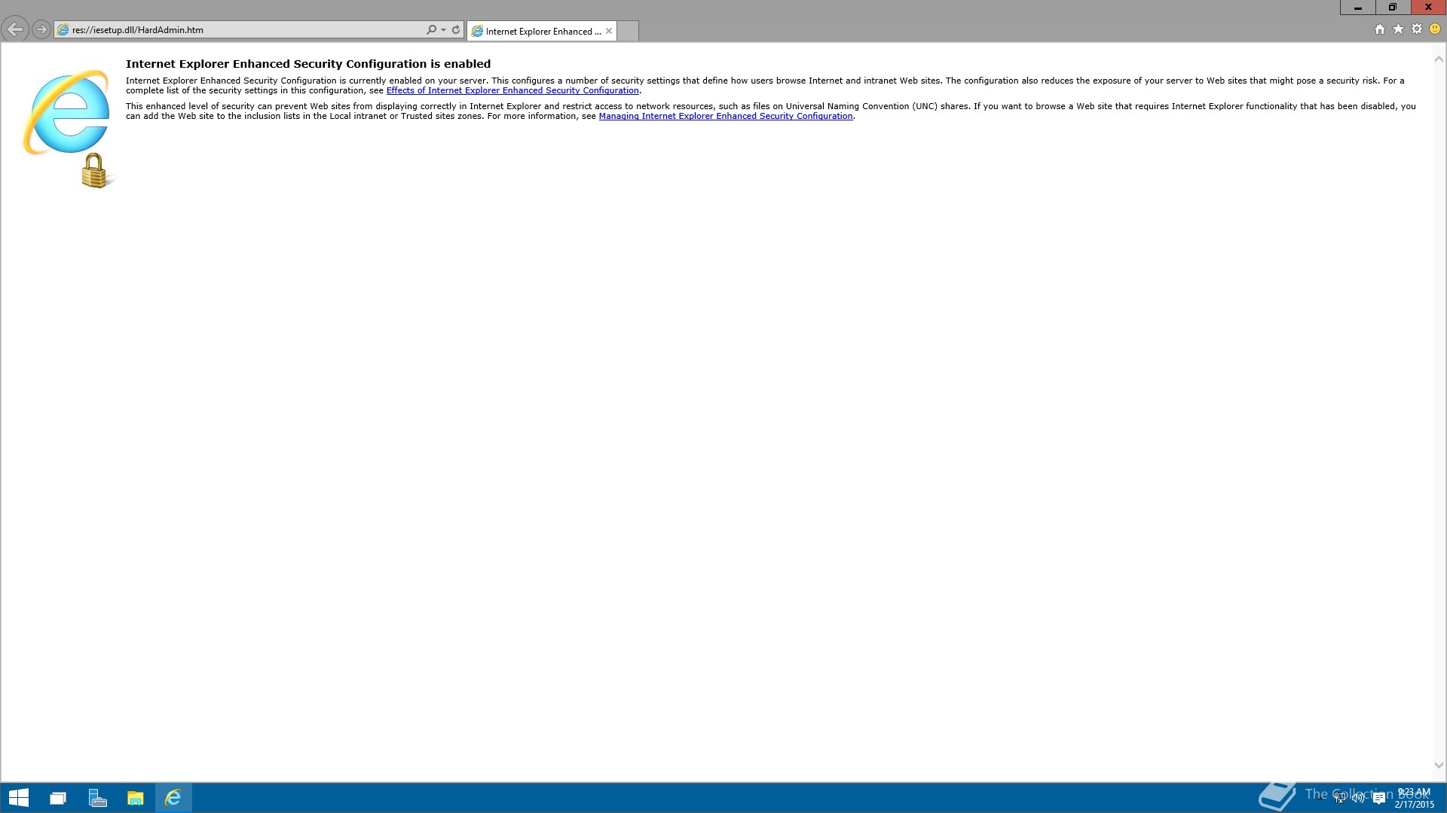Refresh the page with the reload icon
Viewport: 1447px width, 813px height.
[x=456, y=30]
